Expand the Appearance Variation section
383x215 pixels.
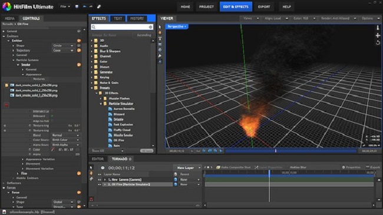pyautogui.click(x=23, y=159)
